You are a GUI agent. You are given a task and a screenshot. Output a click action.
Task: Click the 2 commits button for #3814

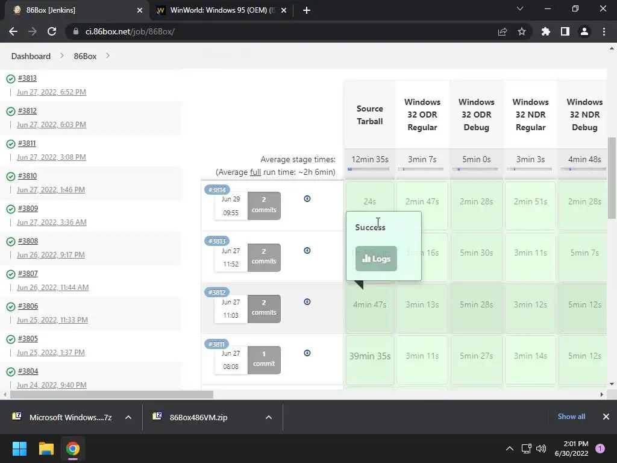tap(264, 205)
